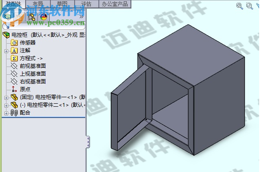This screenshot has height=172, width=260.
Task: Click the 方程式 sigma folder icon
Action: 14,58
